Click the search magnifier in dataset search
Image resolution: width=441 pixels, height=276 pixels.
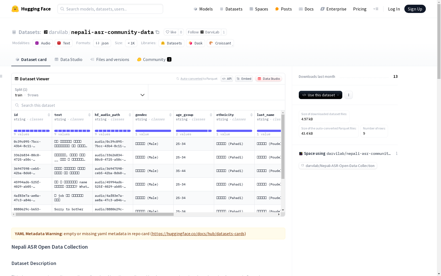pos(17,105)
